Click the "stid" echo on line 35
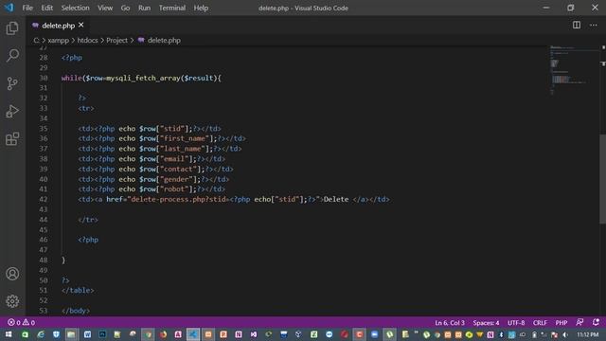 coord(150,129)
